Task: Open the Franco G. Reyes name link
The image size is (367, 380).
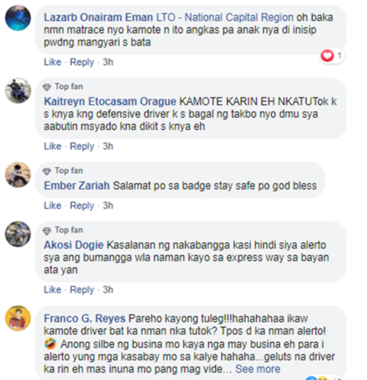Action: tap(84, 318)
